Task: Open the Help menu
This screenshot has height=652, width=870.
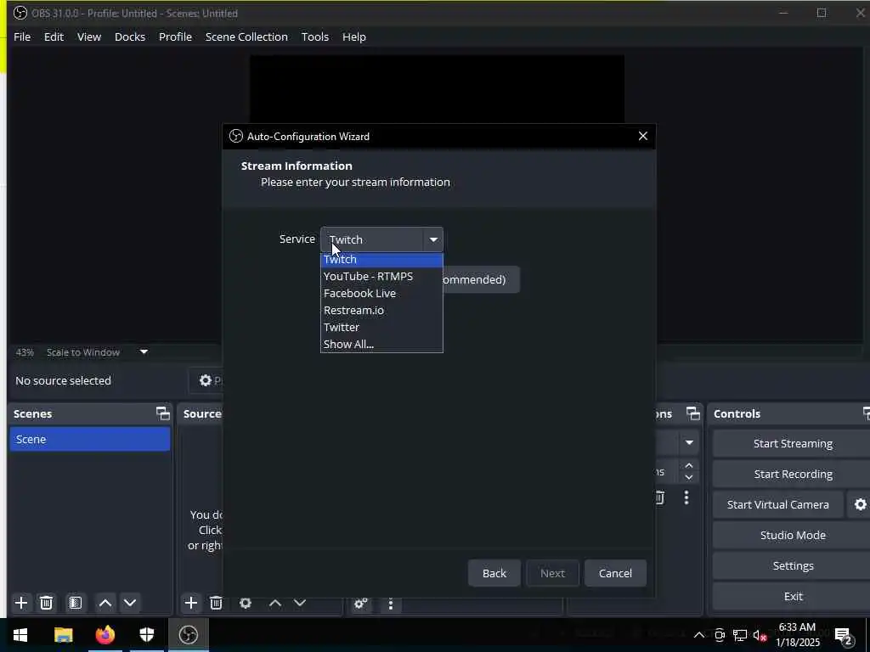Action: [354, 37]
